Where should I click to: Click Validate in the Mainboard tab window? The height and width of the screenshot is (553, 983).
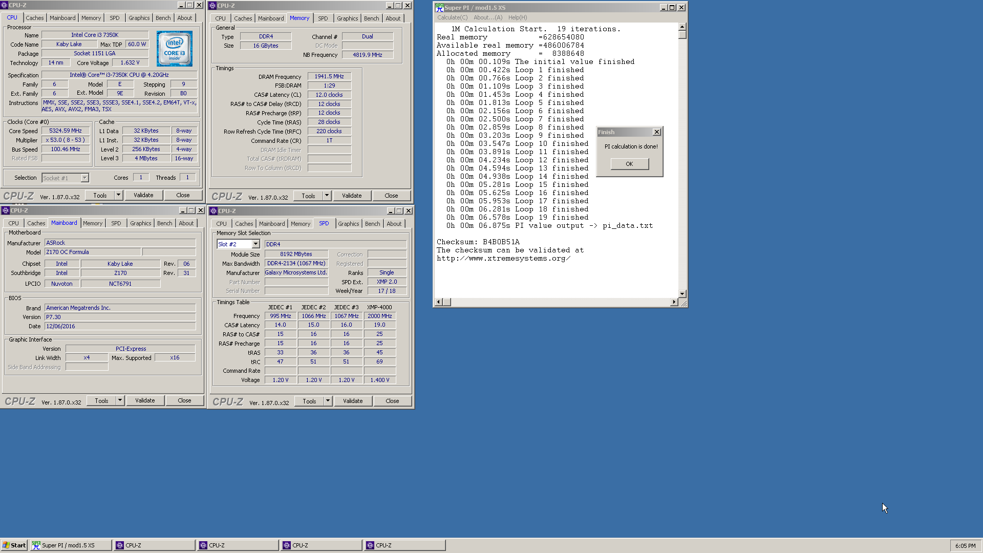point(145,400)
